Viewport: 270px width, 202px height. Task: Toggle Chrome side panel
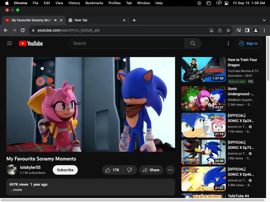coord(247,30)
